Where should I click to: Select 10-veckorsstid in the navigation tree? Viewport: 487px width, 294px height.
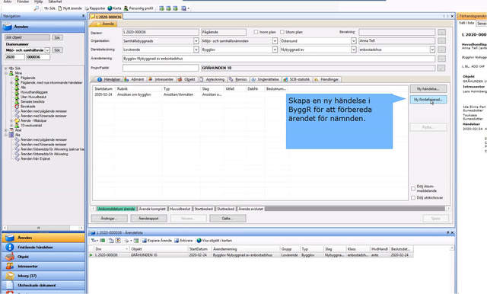coord(31,126)
